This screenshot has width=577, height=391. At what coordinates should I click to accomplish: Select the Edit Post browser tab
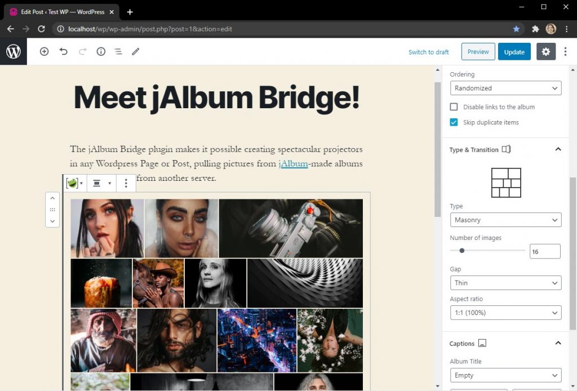coord(62,12)
